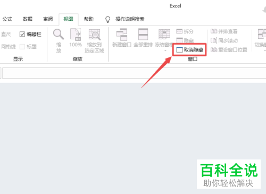266x194 pixels.
Task: Click Reset Window Position (重设窗口位置)
Action: (x=229, y=50)
